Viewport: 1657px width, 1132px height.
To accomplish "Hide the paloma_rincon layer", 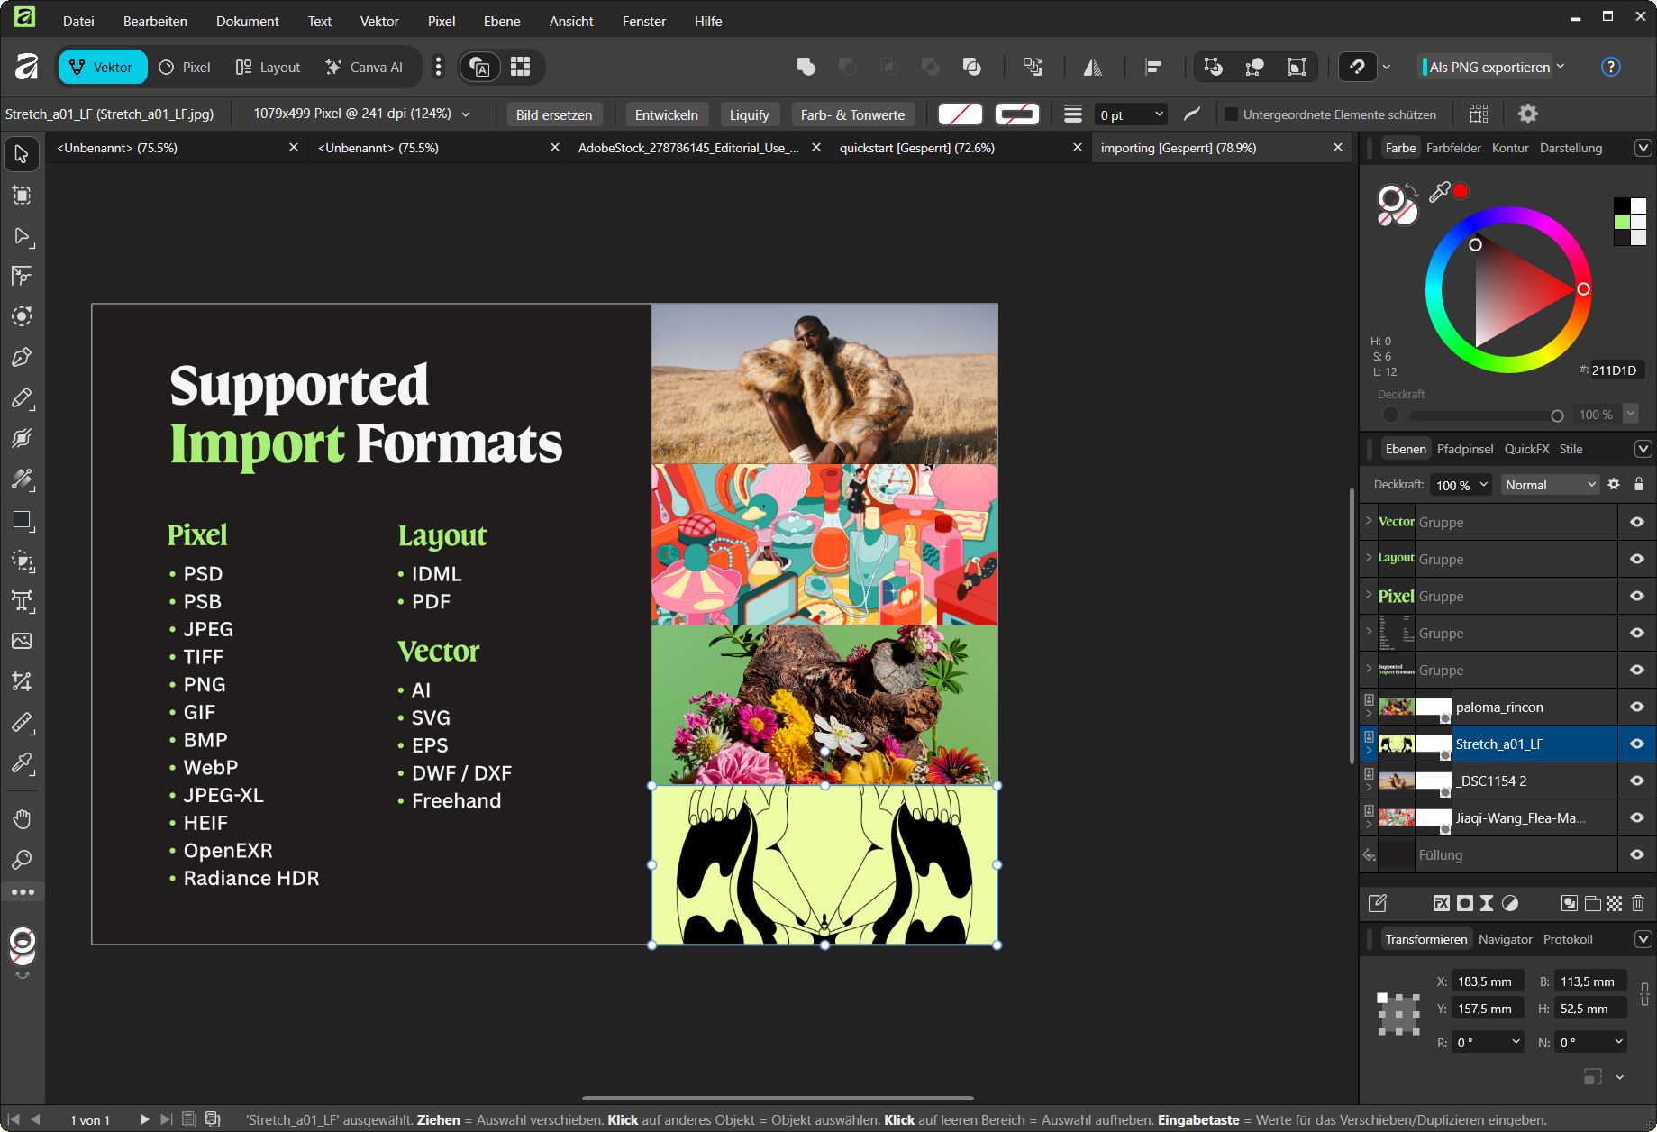I will [1636, 707].
